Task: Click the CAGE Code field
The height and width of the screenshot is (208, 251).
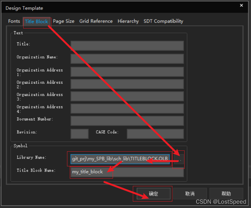Action: pyautogui.click(x=155, y=134)
